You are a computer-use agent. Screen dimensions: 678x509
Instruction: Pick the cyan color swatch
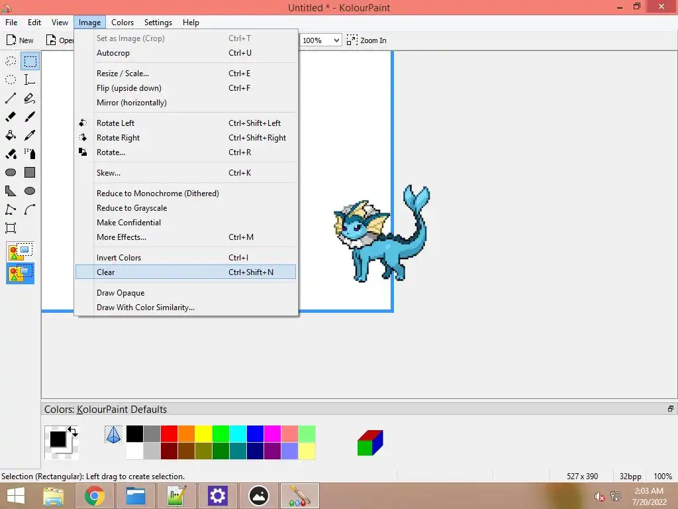click(x=238, y=433)
